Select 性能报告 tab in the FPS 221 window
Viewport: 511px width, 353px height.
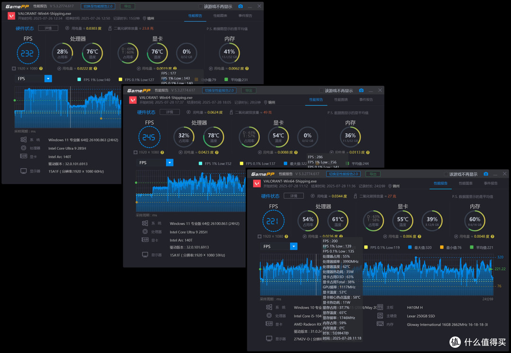441,183
